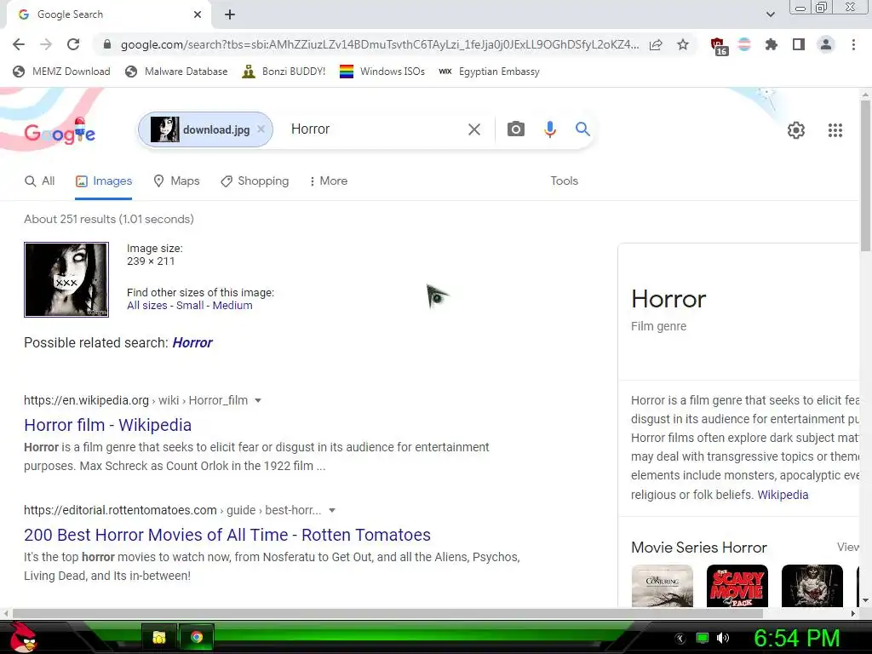Expand the Wikipedia result URL dropdown arrow

[x=257, y=400]
